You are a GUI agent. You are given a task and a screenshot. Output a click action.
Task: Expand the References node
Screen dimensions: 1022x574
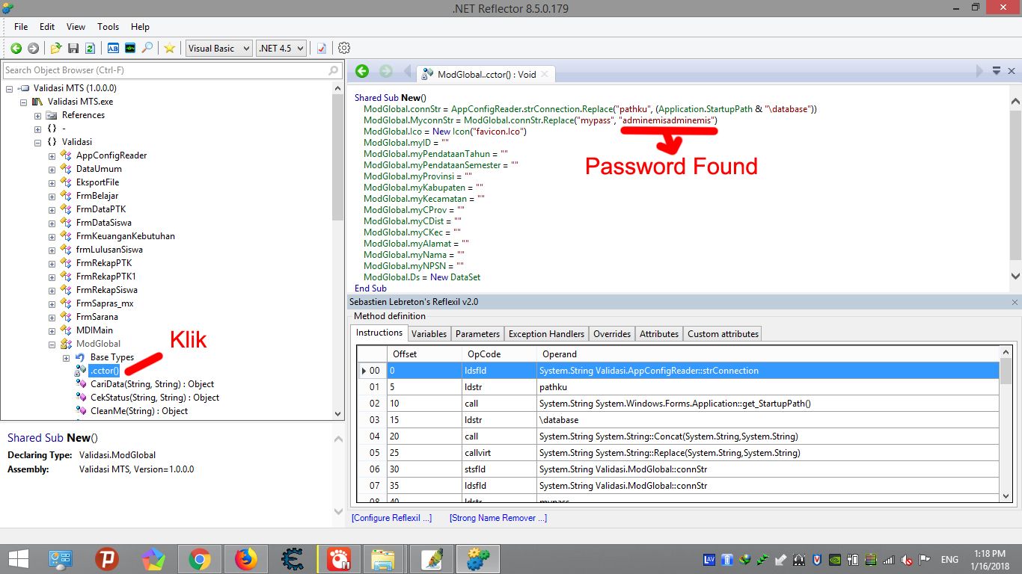pos(38,115)
